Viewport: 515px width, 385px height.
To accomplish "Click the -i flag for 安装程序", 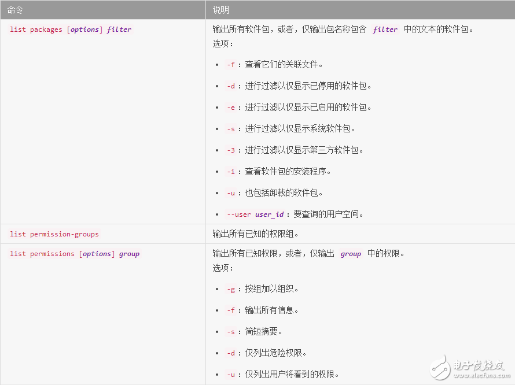I will click(231, 172).
